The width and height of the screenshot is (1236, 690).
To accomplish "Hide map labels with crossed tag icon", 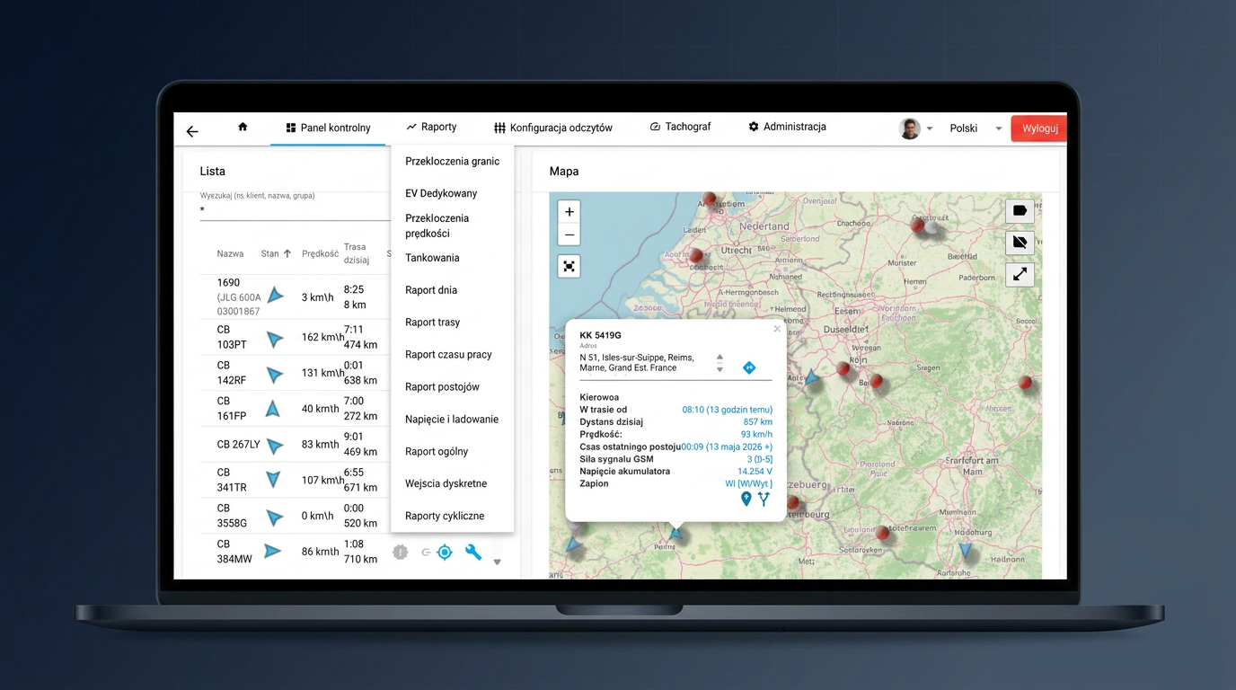I will coord(1020,243).
